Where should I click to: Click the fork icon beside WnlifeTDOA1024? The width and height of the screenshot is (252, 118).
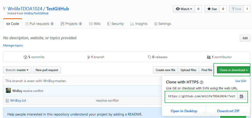tap(5, 9)
